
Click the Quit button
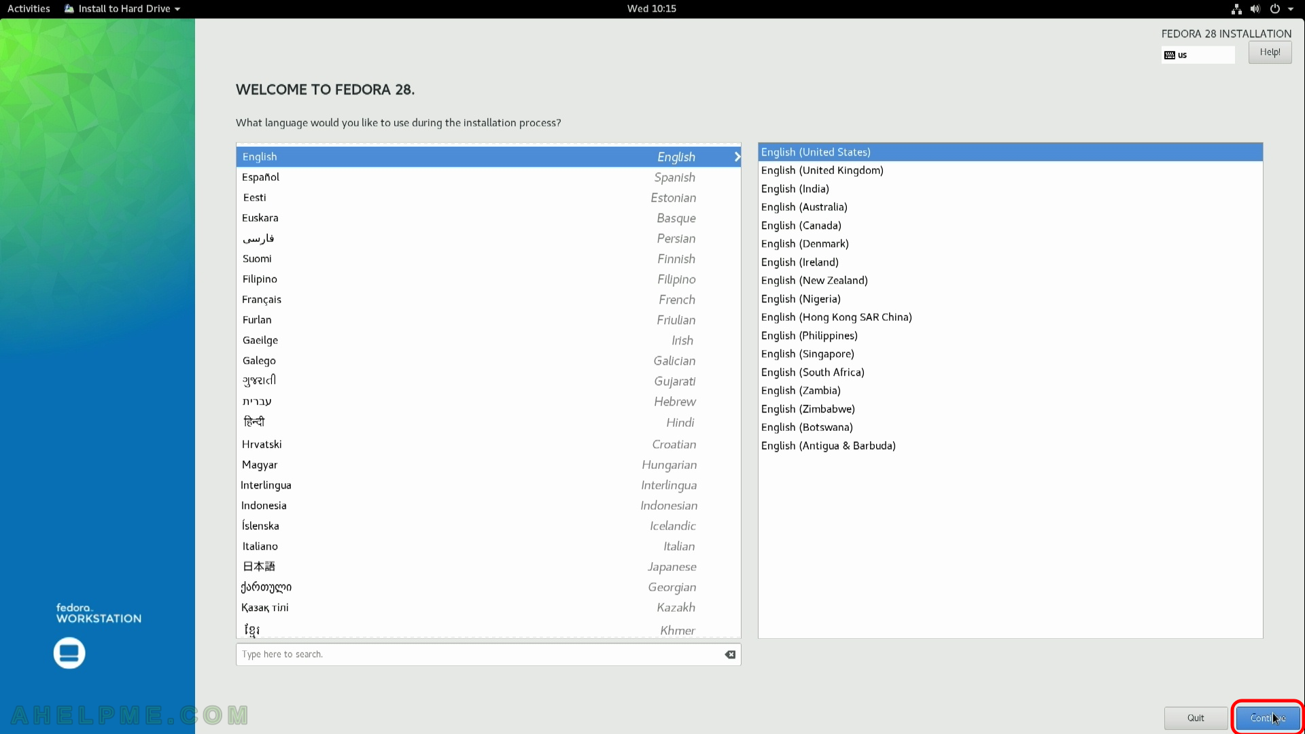(1196, 718)
